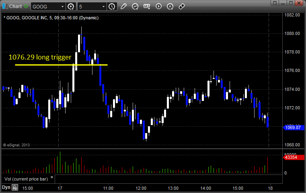
Task: Click the 1076.29 long trigger label
Action: point(40,57)
